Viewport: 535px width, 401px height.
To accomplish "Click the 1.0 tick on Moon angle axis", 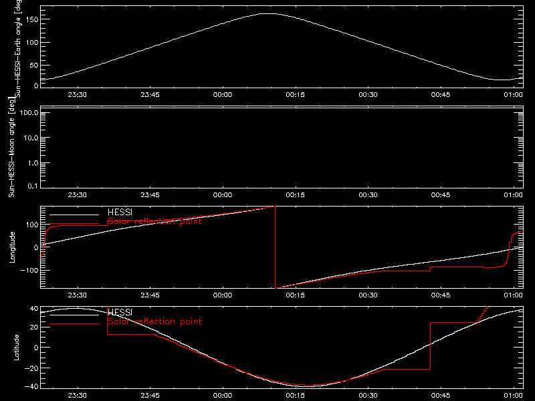I will click(x=33, y=163).
